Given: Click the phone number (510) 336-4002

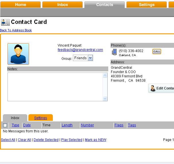Looking at the screenshot, I should pos(131,51).
